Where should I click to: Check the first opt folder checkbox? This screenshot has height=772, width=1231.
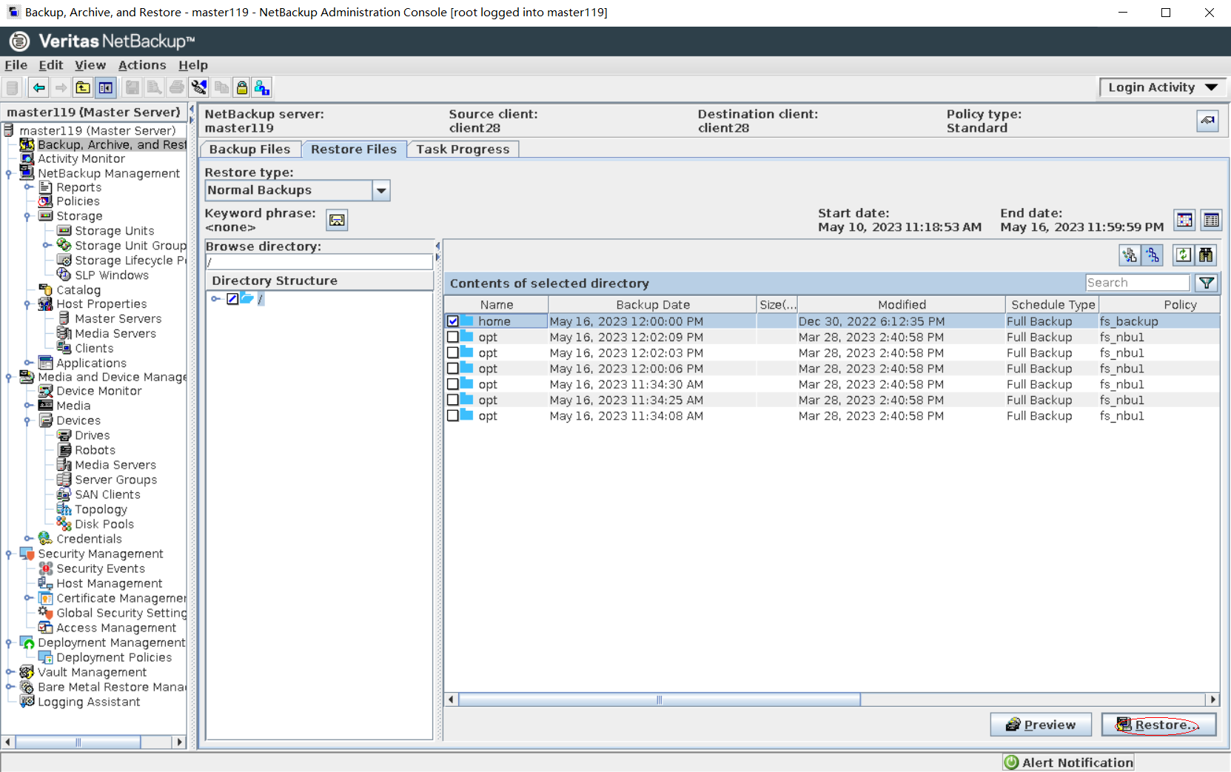(x=453, y=338)
